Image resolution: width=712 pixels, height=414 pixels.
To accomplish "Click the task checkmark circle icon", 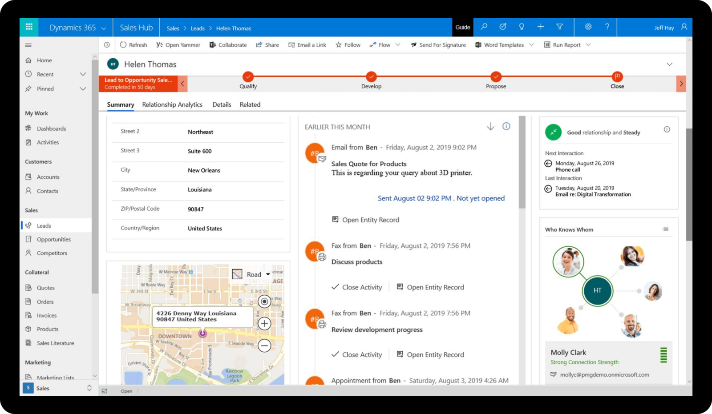I will coord(503,27).
